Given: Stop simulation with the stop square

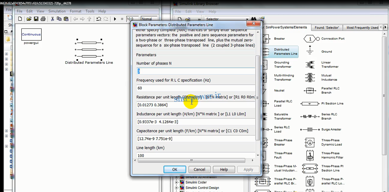Looking at the screenshot, I should 122,19.
